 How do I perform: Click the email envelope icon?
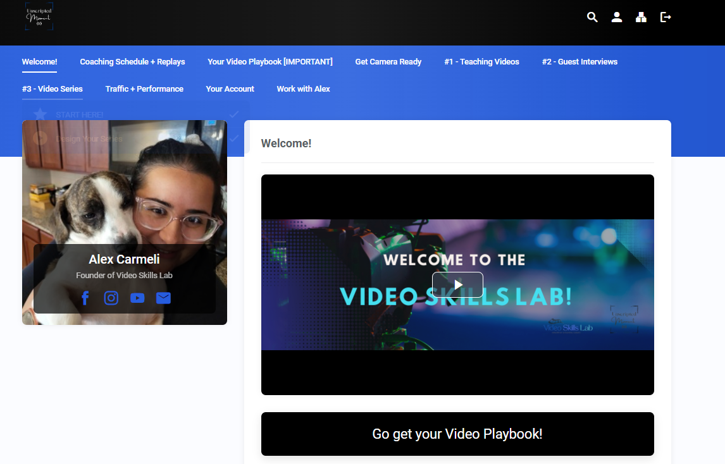point(163,298)
